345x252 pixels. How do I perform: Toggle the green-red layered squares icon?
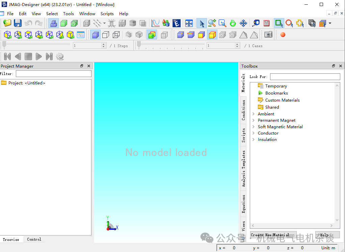[x=152, y=35]
